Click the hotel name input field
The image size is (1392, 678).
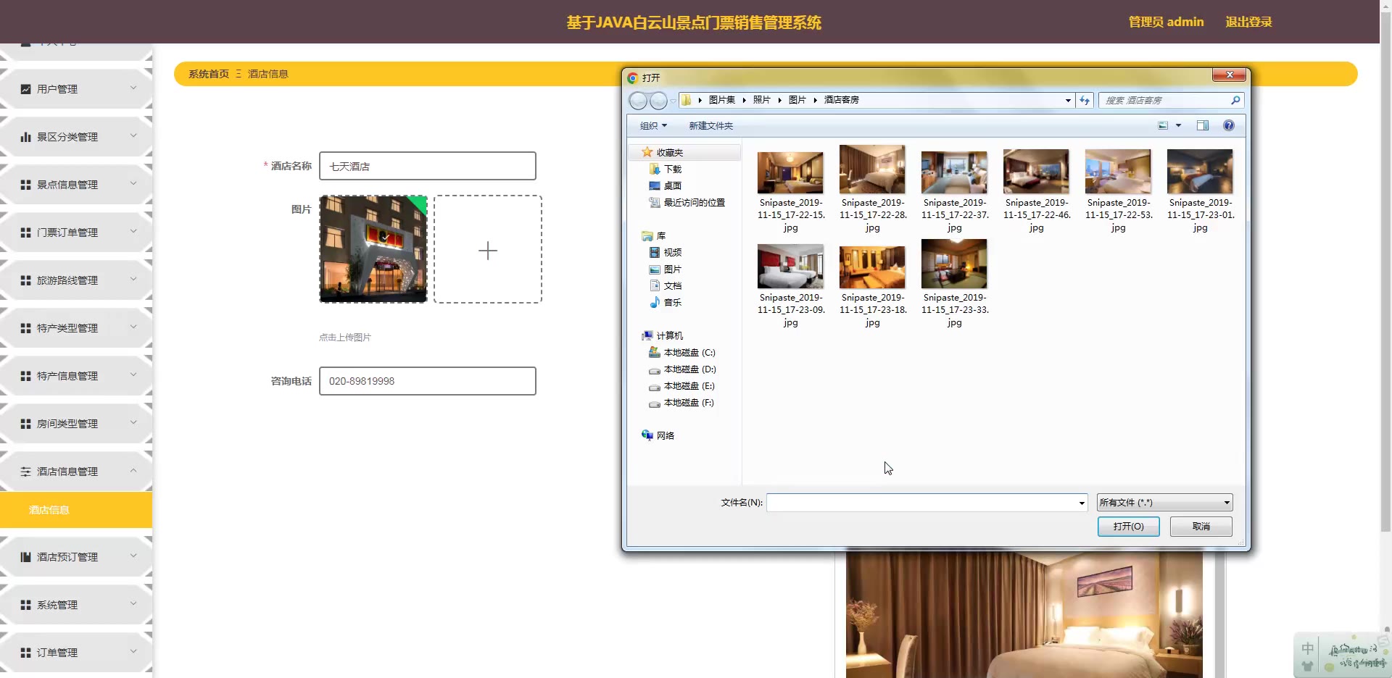pyautogui.click(x=428, y=166)
